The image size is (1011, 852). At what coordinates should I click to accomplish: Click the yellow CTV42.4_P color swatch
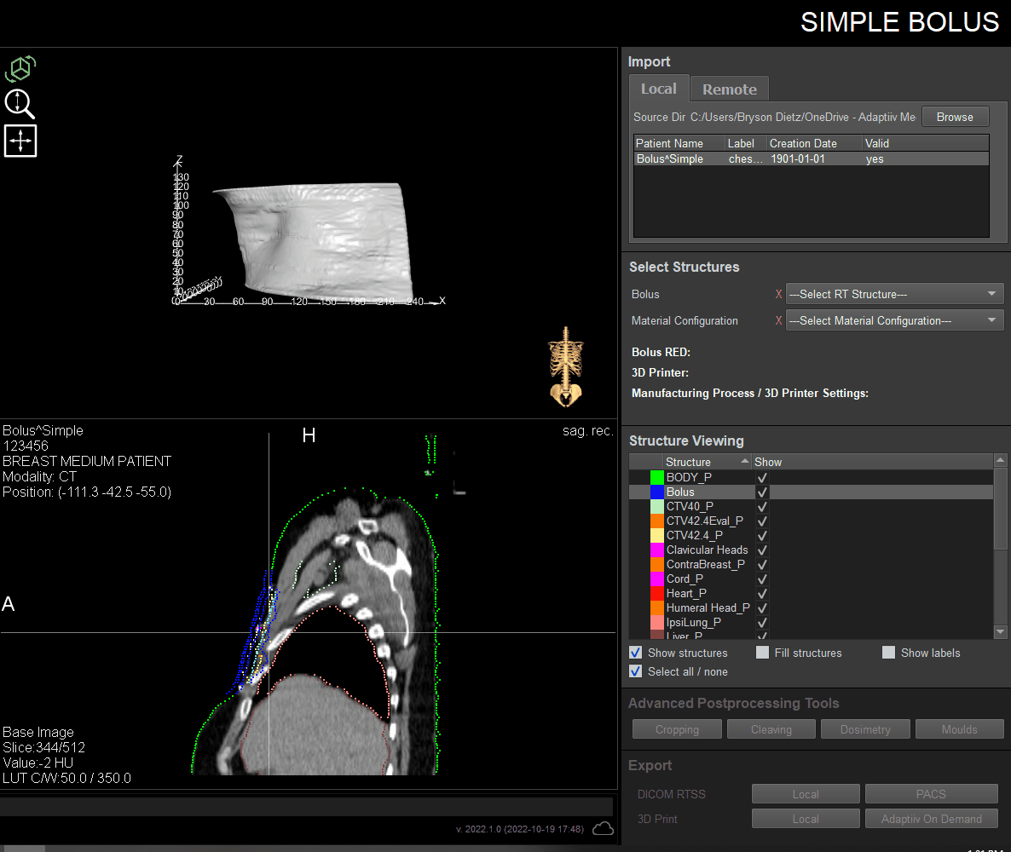657,536
